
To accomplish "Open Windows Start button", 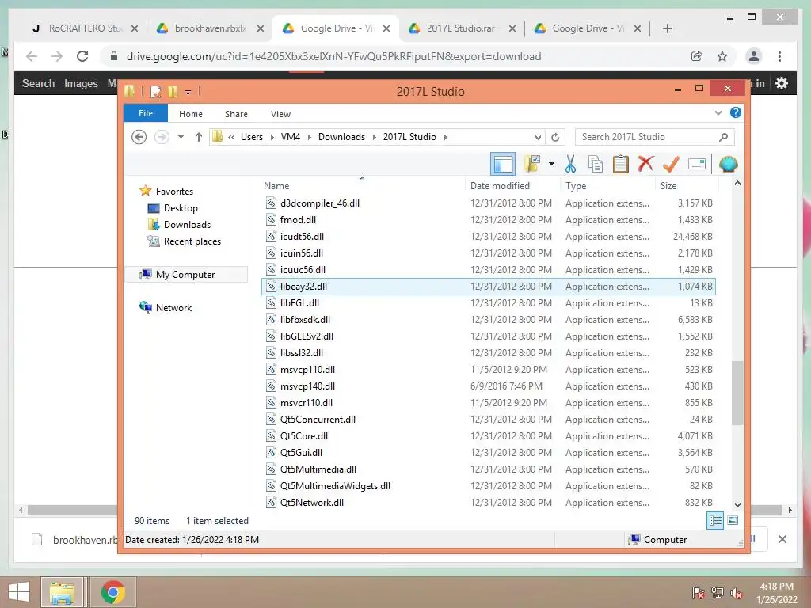I will pyautogui.click(x=19, y=592).
